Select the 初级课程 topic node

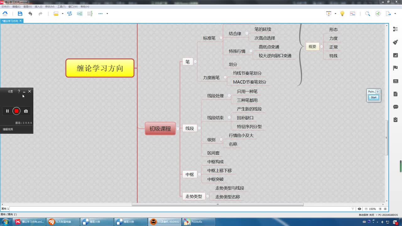pos(160,128)
